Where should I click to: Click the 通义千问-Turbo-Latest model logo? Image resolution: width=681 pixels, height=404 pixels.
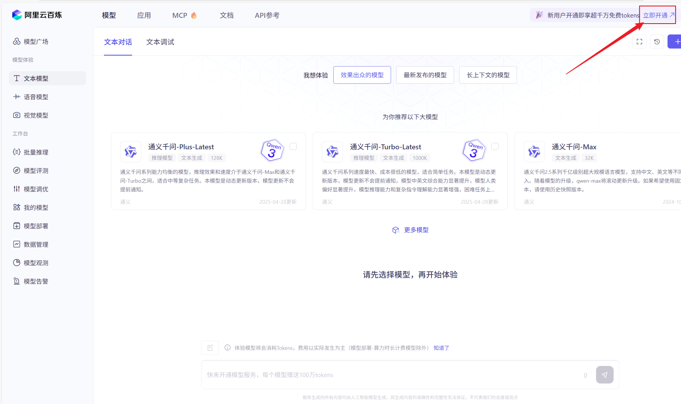[332, 152]
